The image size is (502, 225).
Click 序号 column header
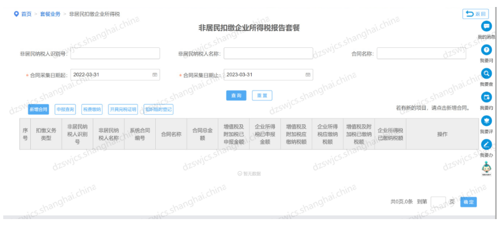(25, 134)
